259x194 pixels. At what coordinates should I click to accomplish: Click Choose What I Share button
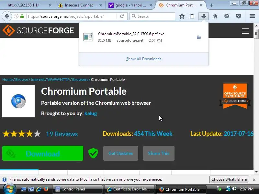[229, 179]
